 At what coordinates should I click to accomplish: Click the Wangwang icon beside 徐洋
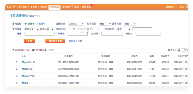tap(23, 83)
